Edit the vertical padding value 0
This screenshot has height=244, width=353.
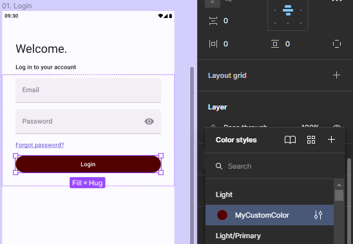pyautogui.click(x=287, y=44)
